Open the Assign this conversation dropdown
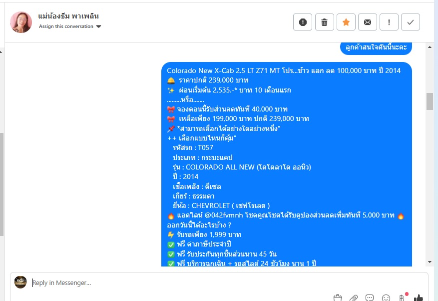 (70, 26)
